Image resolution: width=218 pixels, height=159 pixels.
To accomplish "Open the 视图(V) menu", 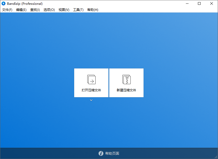I will (x=63, y=10).
